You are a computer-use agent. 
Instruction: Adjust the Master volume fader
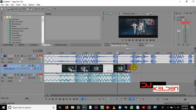[x=179, y=31]
